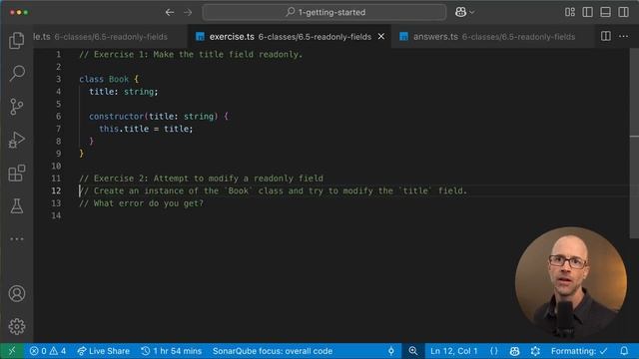Open problems showing 0 errors 4 warnings
Screen dimensions: 639x359
(x=48, y=351)
